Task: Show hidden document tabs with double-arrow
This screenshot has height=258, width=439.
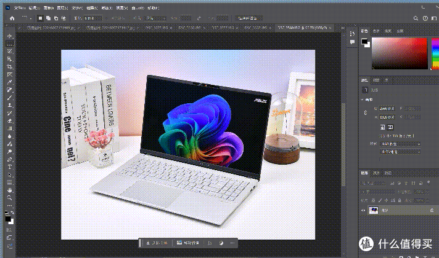Action: [x=342, y=28]
